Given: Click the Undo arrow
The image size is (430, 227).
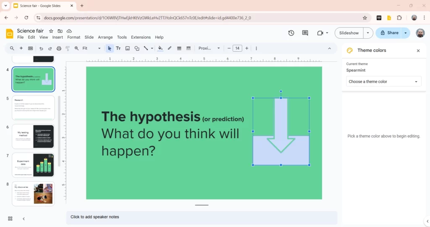Looking at the screenshot, I should coord(41,48).
